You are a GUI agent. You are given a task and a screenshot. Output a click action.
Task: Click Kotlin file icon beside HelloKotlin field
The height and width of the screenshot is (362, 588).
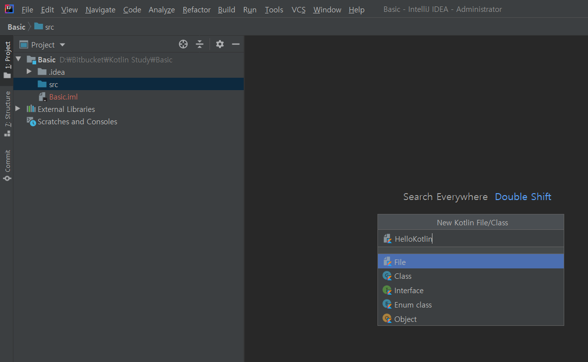pos(387,238)
